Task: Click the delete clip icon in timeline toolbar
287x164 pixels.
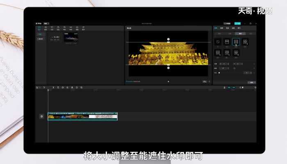Action: point(58,87)
